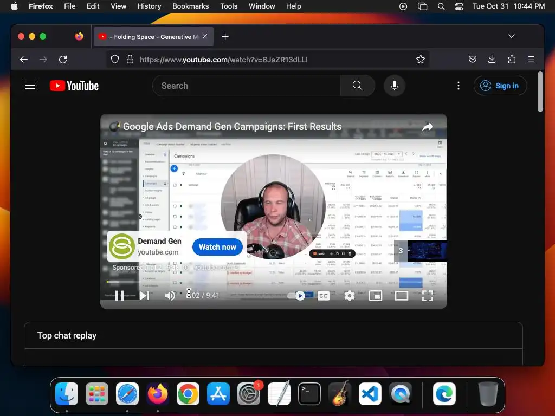The image size is (555, 416).
Task: Switch to theater mode
Action: click(402, 296)
